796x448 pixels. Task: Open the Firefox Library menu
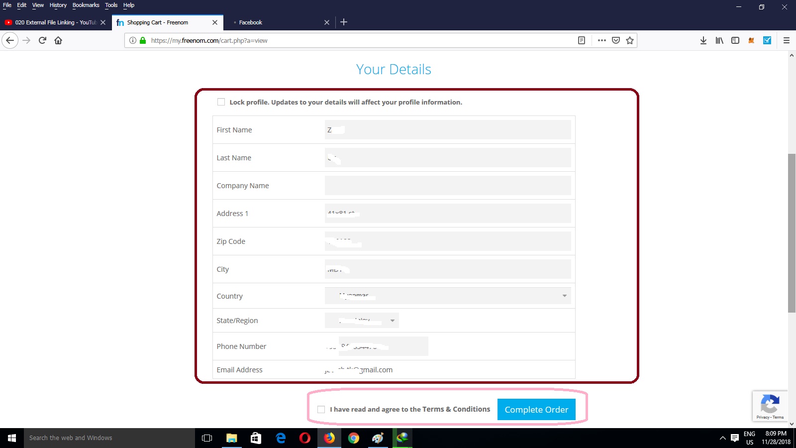coord(719,40)
